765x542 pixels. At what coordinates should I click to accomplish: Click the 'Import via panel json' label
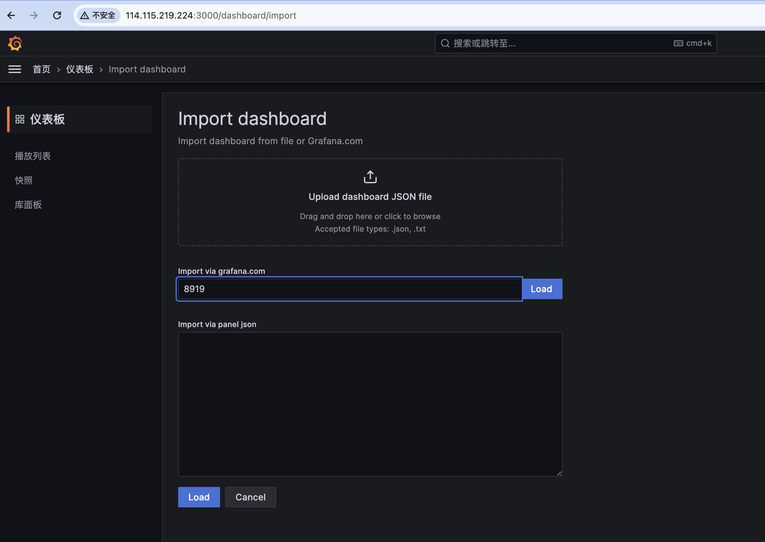click(x=217, y=324)
